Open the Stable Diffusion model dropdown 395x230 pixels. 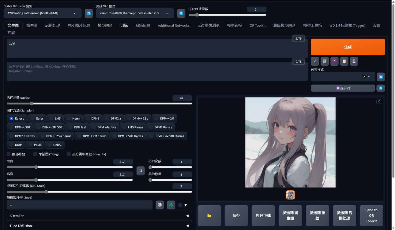point(43,13)
